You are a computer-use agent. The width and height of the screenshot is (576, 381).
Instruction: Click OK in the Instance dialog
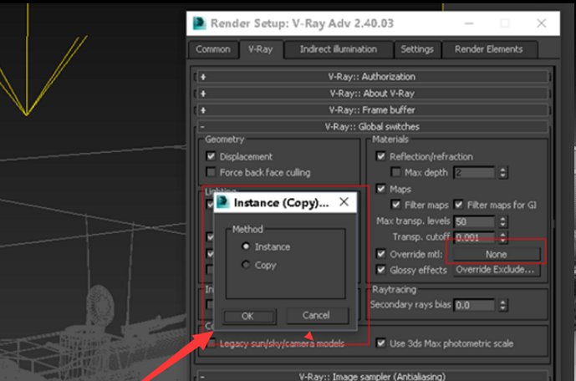248,316
